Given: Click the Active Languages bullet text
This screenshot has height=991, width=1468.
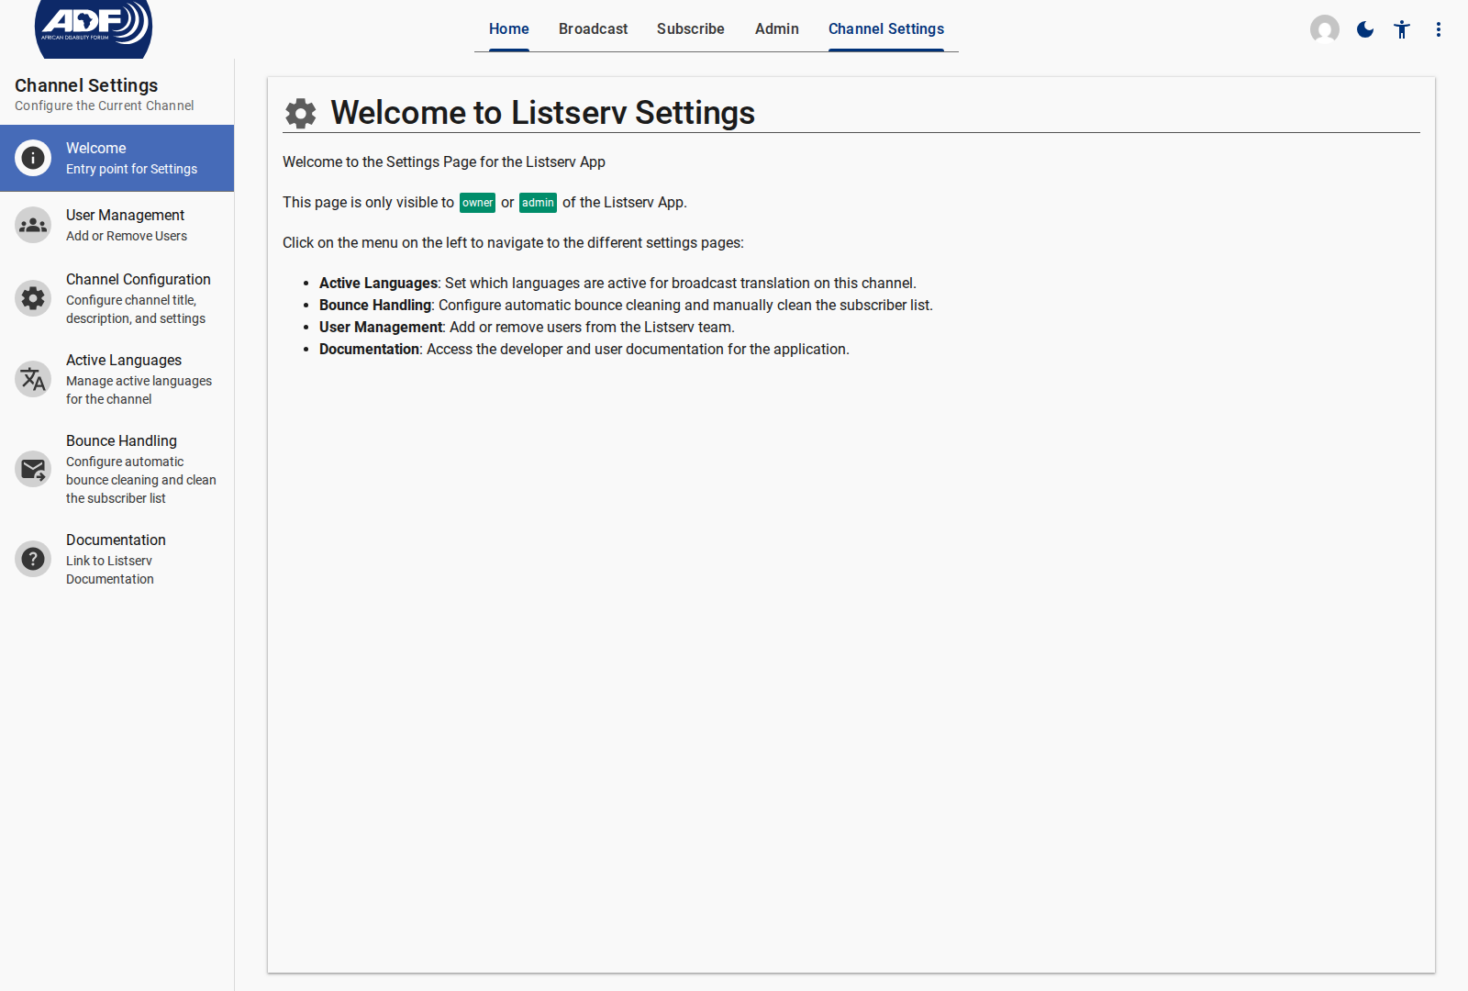Looking at the screenshot, I should [617, 283].
